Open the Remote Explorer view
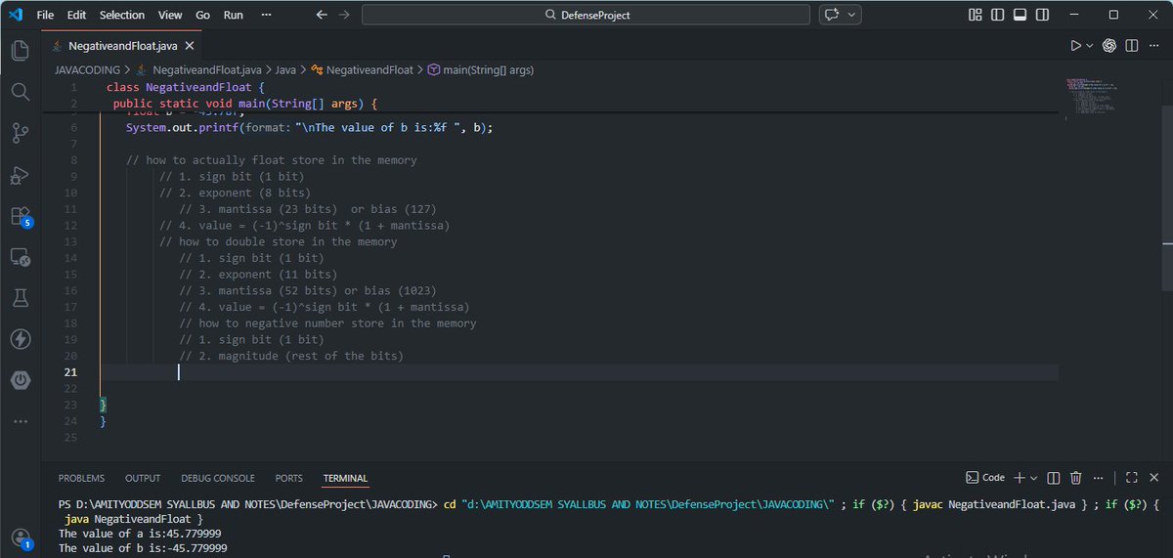Viewport: 1173px width, 558px height. [21, 257]
